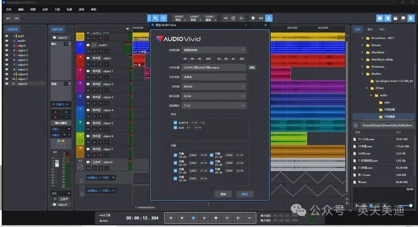Jump to start with the skip-back transport button
Viewport: 418px width, 227px height.
tap(171, 218)
